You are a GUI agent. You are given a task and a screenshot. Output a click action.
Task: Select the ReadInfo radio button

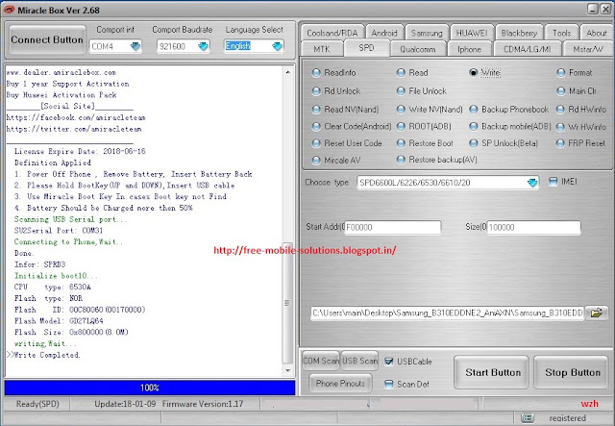click(x=316, y=73)
